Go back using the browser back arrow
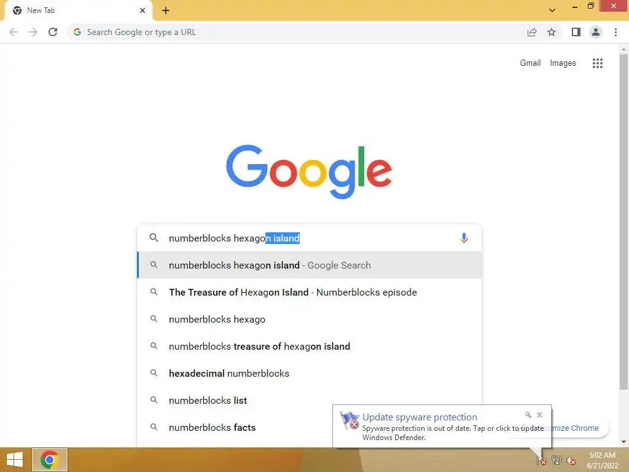The width and height of the screenshot is (629, 472). coord(14,32)
